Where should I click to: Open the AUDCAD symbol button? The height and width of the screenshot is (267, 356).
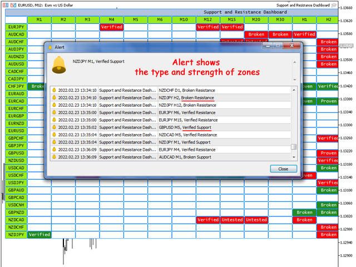pos(16,34)
